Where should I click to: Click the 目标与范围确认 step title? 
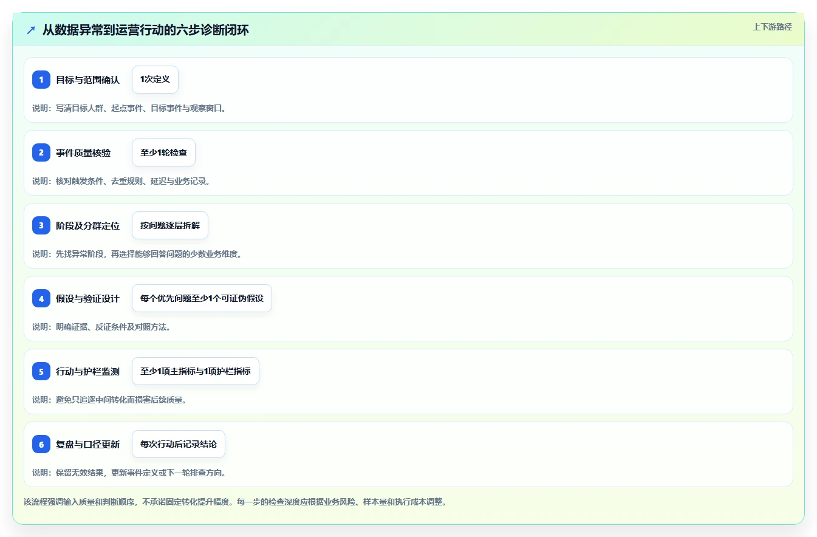[87, 80]
